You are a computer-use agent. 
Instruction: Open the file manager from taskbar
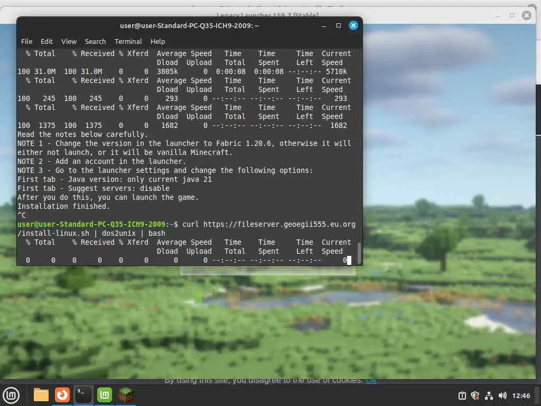41,395
